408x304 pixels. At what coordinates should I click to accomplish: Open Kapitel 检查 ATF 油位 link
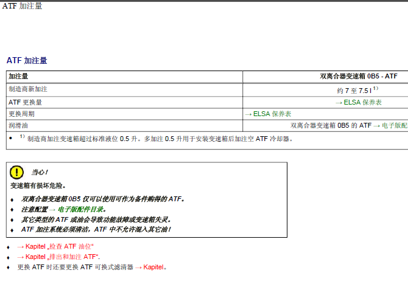coord(55,246)
